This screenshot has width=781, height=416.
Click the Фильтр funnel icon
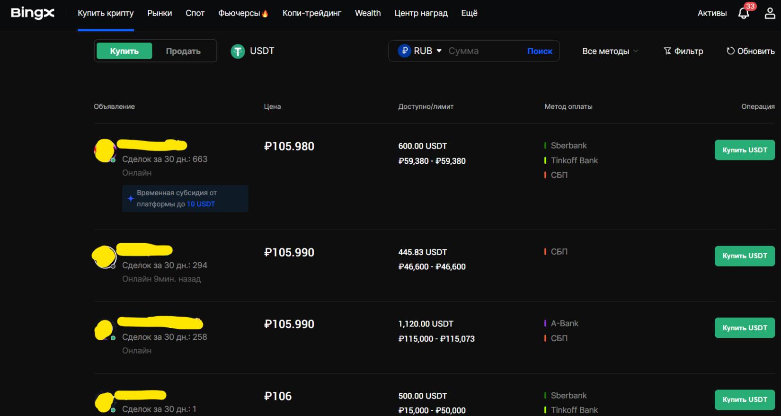[667, 51]
